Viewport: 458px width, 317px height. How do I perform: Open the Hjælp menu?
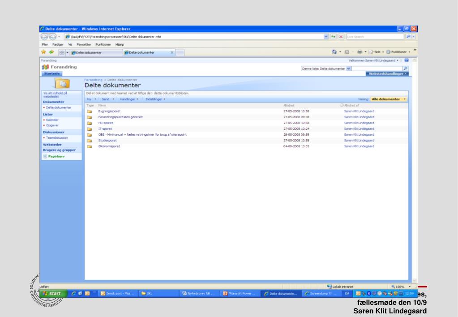coord(120,44)
